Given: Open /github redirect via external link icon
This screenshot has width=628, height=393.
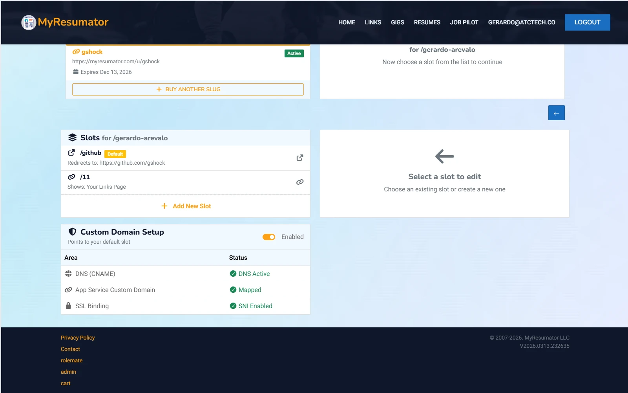Looking at the screenshot, I should tap(299, 157).
